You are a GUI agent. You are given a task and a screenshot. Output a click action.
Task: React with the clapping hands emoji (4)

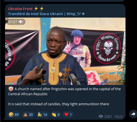[x=56, y=114]
